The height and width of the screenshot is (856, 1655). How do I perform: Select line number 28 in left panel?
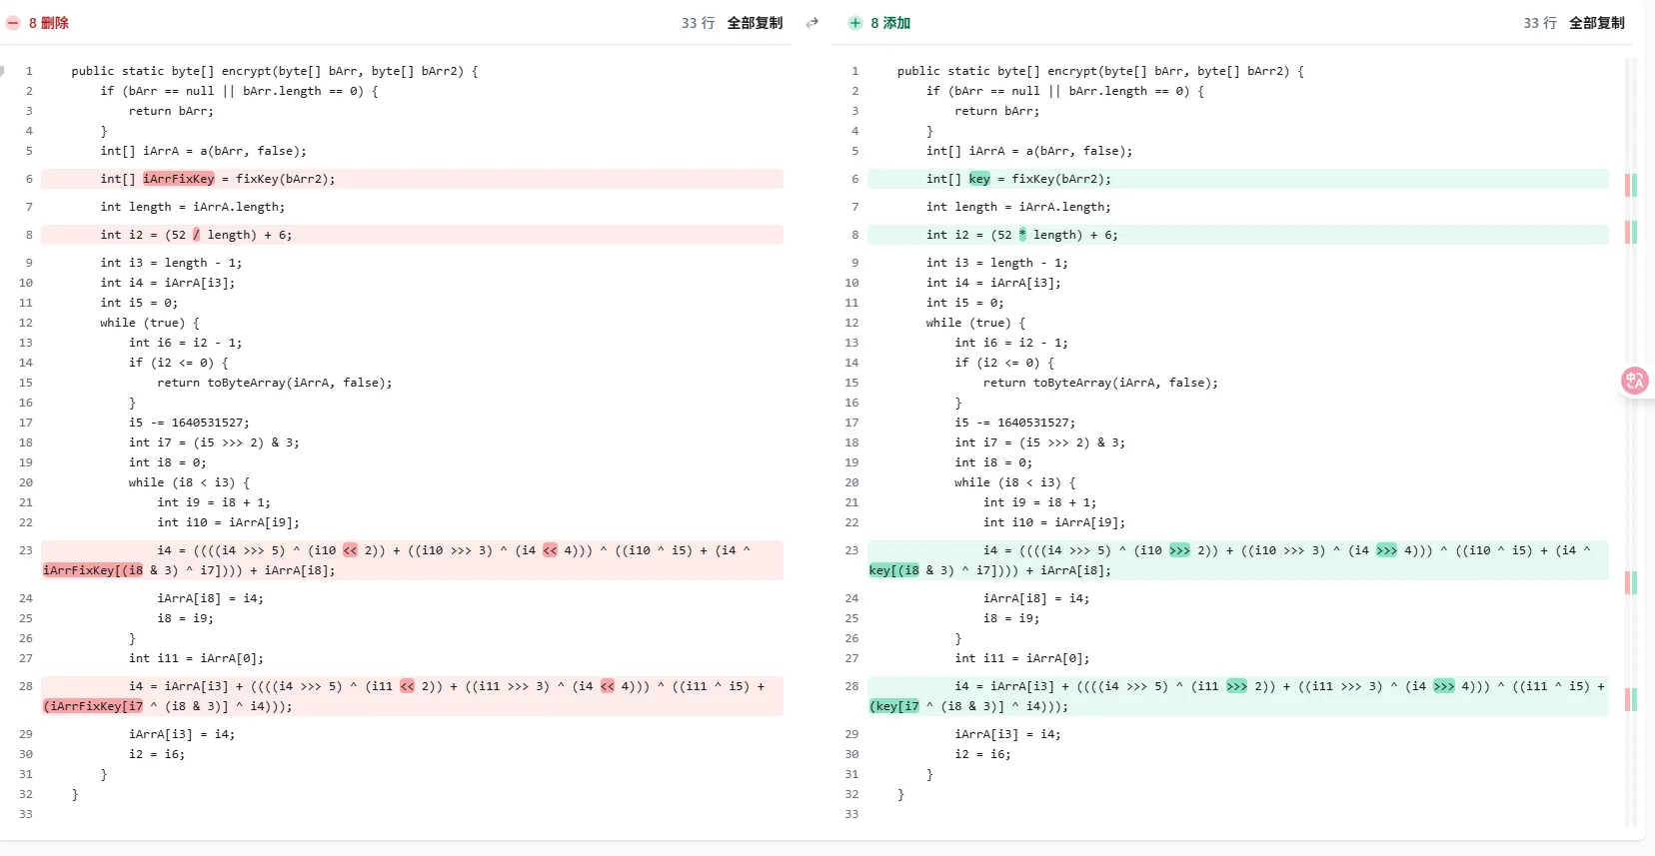click(26, 686)
